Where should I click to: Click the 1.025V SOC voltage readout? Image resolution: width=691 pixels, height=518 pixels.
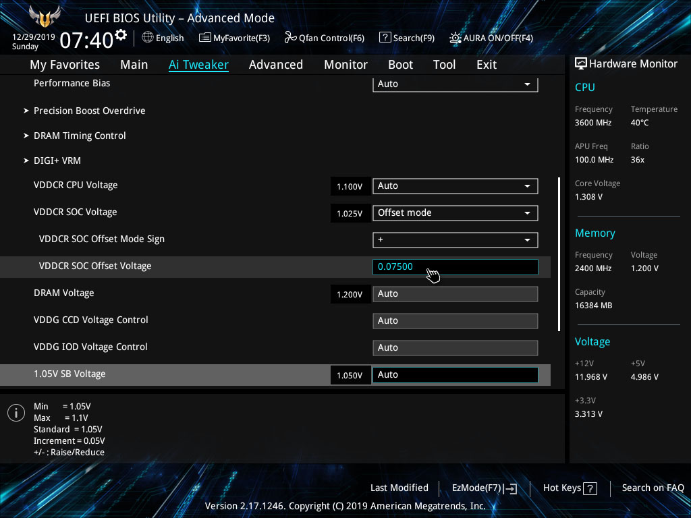pyautogui.click(x=350, y=213)
